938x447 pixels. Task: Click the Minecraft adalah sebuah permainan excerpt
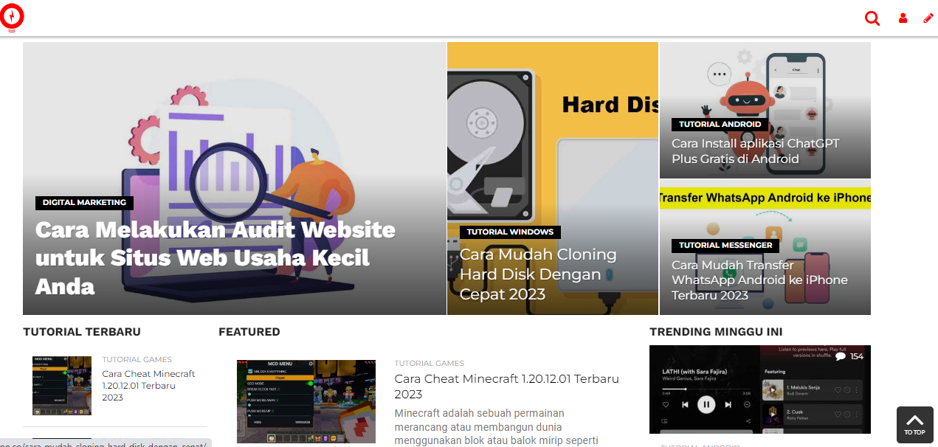(496, 427)
